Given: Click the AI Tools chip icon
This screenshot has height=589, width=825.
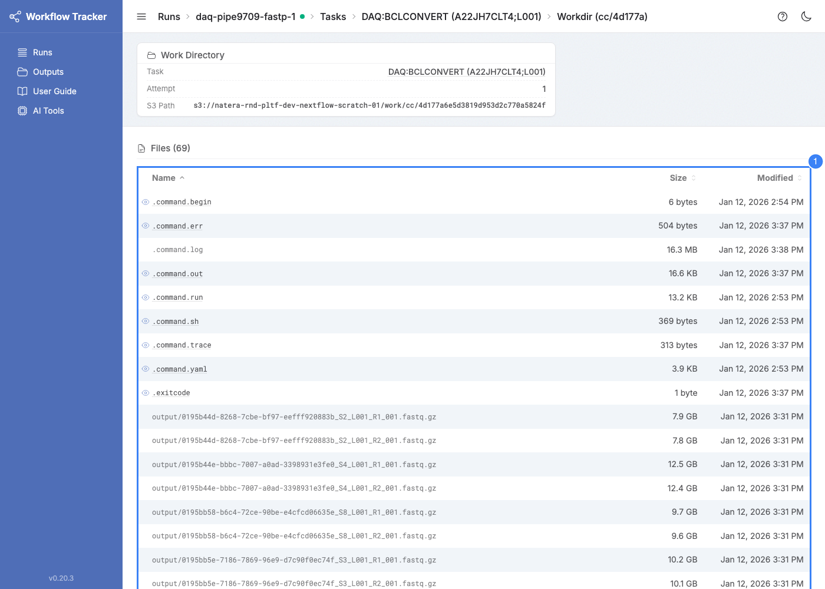Looking at the screenshot, I should tap(22, 111).
